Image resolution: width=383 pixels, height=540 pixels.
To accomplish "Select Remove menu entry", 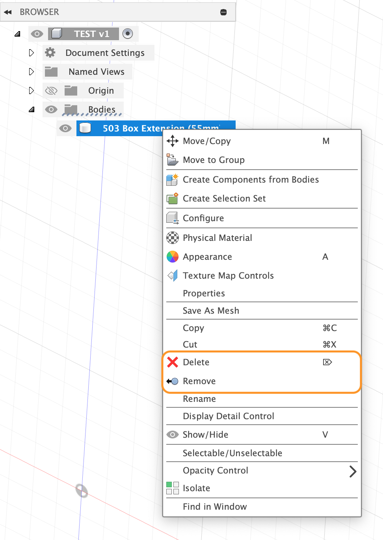I will coord(262,381).
